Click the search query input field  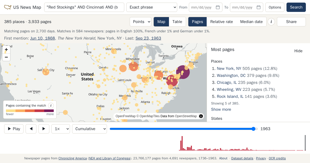point(84,7)
